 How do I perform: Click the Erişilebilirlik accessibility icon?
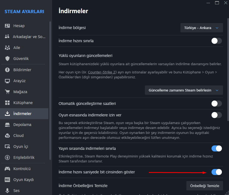click(x=8, y=157)
